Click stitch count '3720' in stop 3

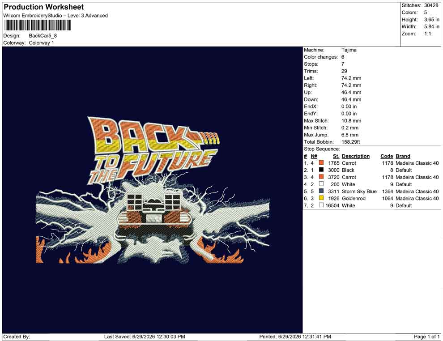[x=334, y=177]
